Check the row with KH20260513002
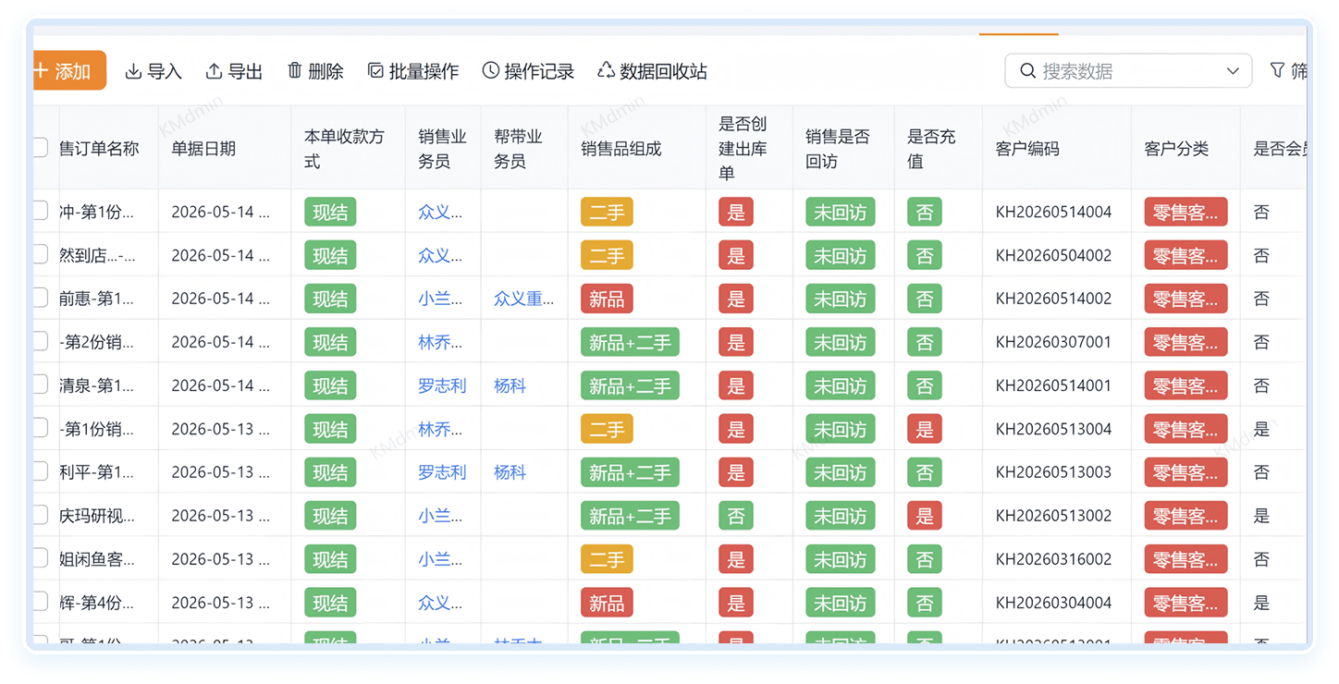This screenshot has width=1339, height=684. (x=40, y=515)
